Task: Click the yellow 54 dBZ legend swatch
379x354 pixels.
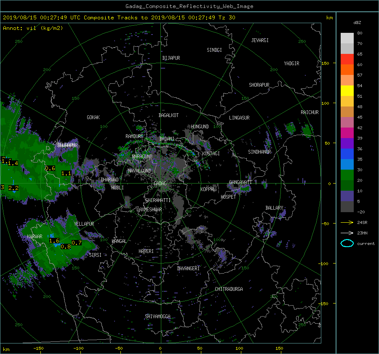Action: (347, 90)
